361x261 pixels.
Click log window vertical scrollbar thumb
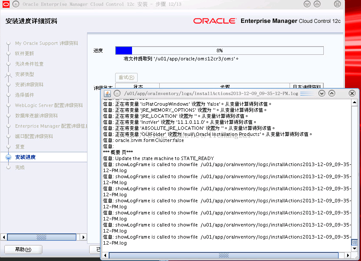355,242
